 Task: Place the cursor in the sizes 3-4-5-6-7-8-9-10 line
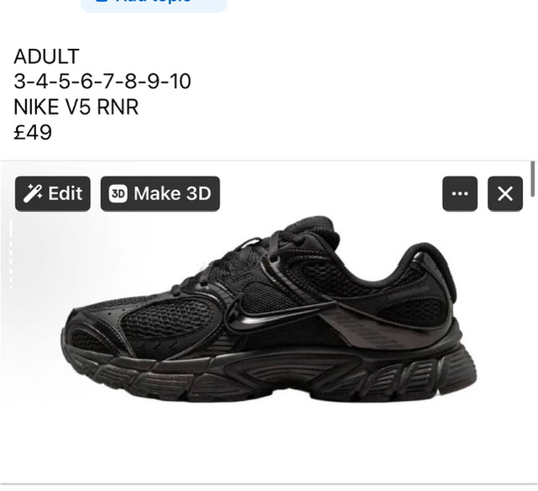point(103,82)
